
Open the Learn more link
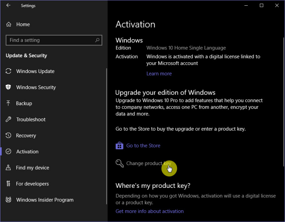click(x=159, y=74)
